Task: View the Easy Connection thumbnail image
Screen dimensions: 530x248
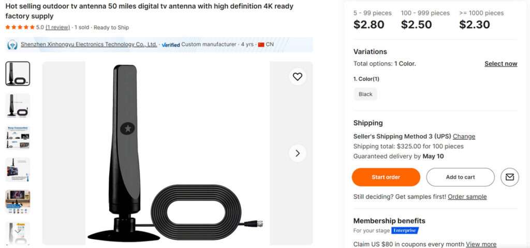Action: click(x=18, y=137)
